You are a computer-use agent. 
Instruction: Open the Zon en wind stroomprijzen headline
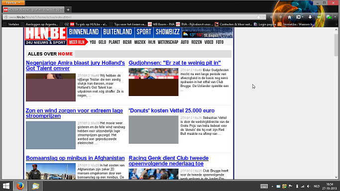coord(74,113)
